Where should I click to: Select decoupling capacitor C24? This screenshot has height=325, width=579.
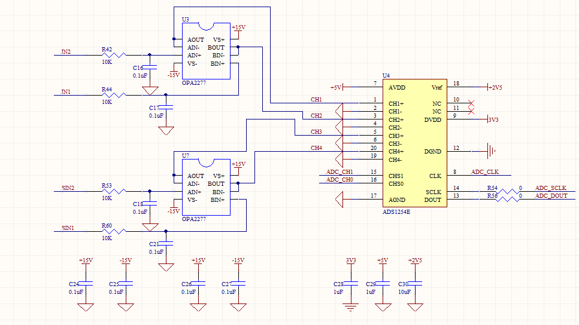(x=86, y=284)
